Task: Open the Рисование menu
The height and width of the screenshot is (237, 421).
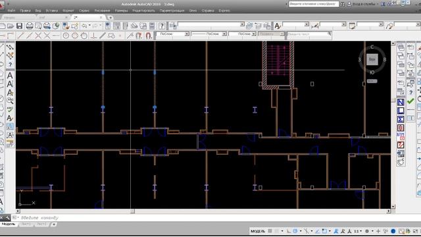Action: coord(102,11)
